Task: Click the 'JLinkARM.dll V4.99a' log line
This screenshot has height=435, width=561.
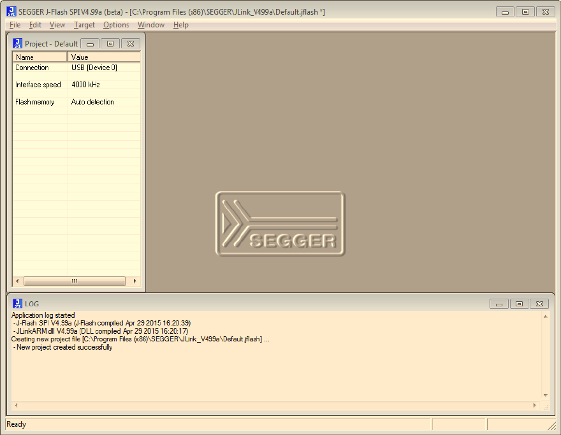Action: coord(101,331)
